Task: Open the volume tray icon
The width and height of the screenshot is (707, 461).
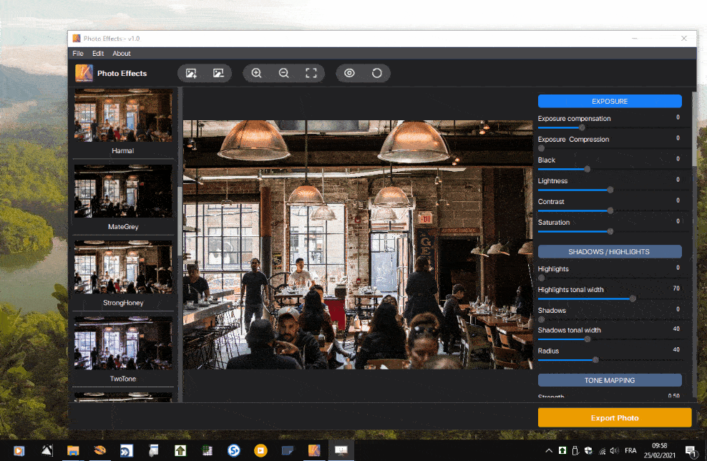Action: point(614,450)
